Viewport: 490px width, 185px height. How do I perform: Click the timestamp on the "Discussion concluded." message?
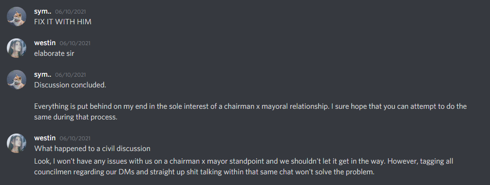coord(70,75)
